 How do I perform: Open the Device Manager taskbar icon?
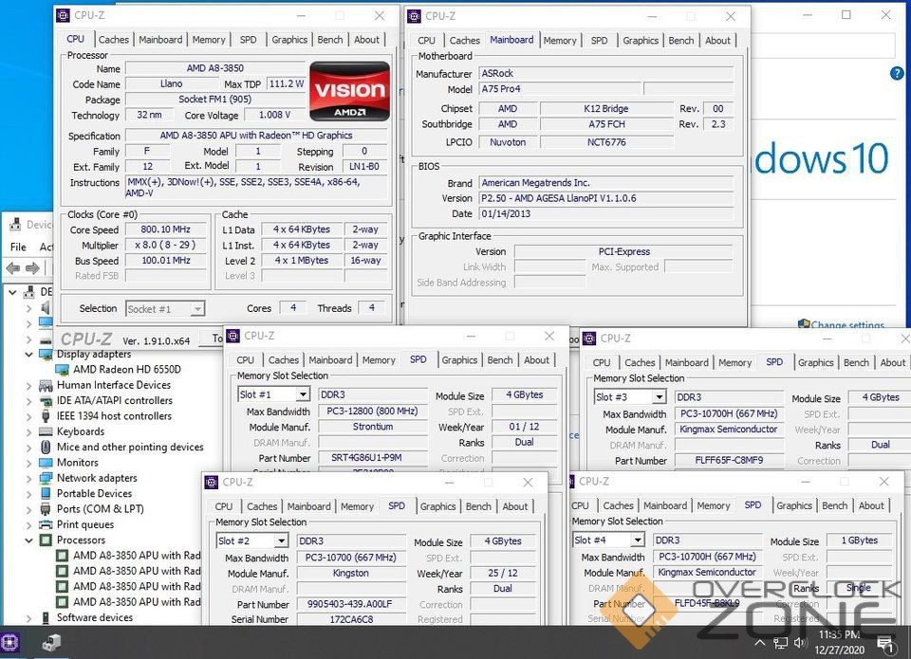pos(51,642)
